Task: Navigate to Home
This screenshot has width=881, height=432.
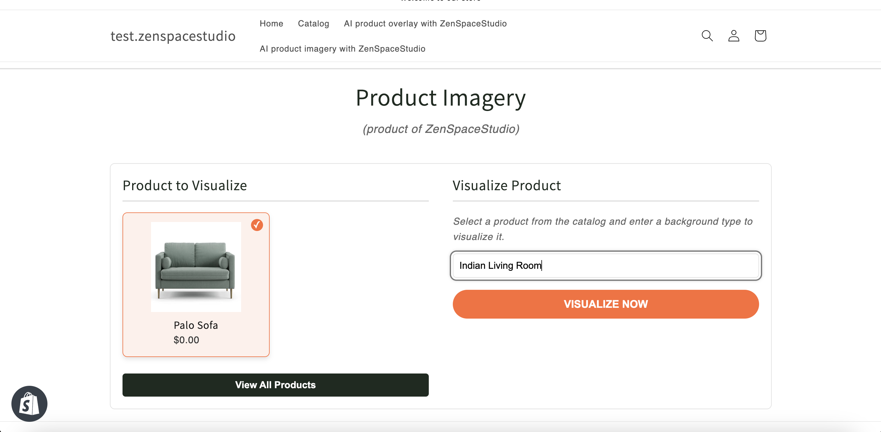Action: point(271,24)
